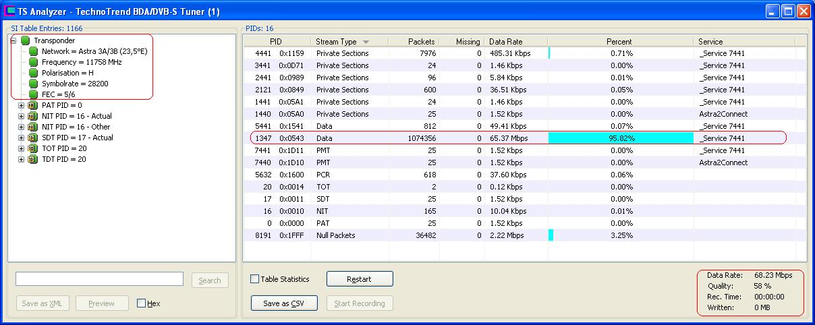815x325 pixels.
Task: Expand the PAT PID = 0 node
Action: [21, 105]
